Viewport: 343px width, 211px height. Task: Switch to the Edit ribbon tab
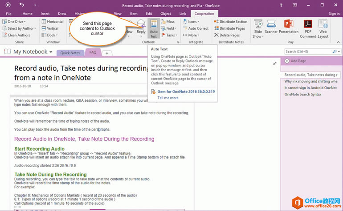coord(149,13)
